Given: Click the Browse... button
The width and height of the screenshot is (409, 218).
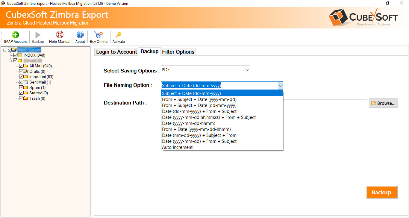Looking at the screenshot, I should click(383, 103).
